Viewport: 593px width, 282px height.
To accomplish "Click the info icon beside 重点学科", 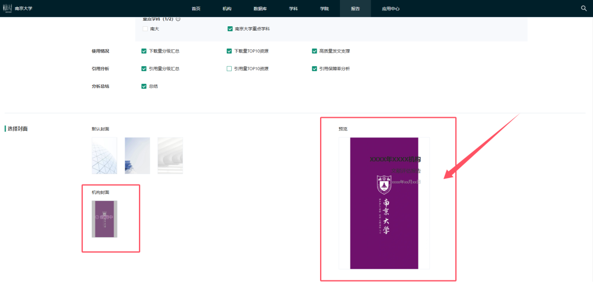I will tap(178, 19).
